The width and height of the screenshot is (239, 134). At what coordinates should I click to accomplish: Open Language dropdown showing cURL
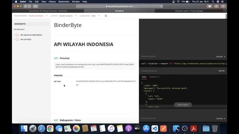[x=96, y=16]
